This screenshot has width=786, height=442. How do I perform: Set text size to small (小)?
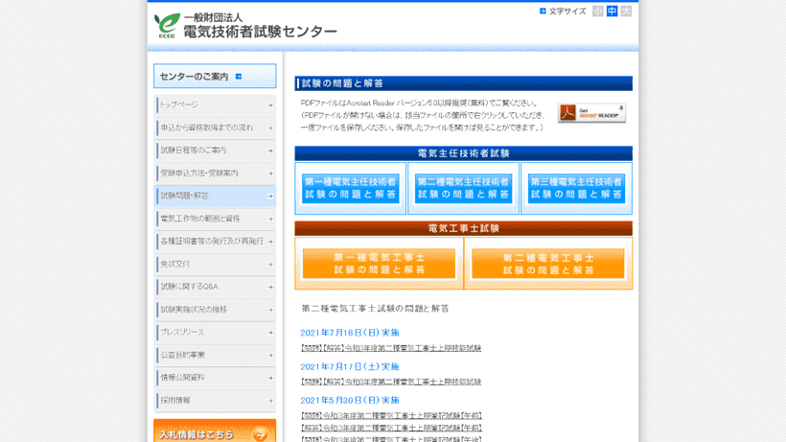(x=597, y=11)
